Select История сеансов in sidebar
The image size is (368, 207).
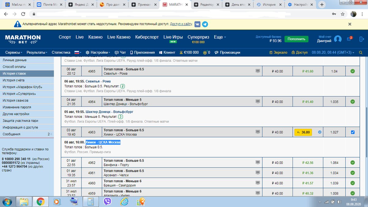[27, 101]
